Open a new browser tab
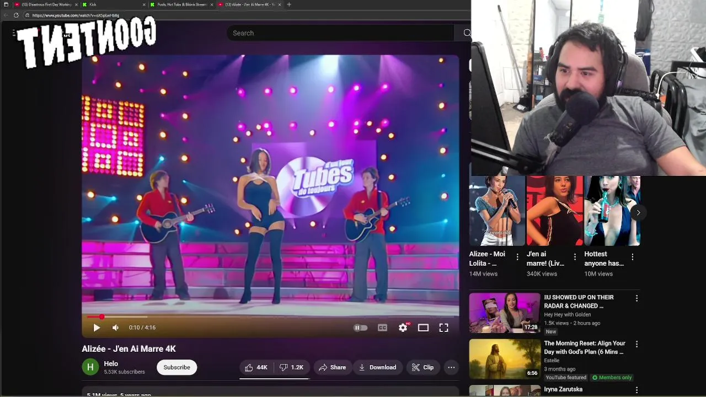Screen dimensions: 706x397 point(289,4)
